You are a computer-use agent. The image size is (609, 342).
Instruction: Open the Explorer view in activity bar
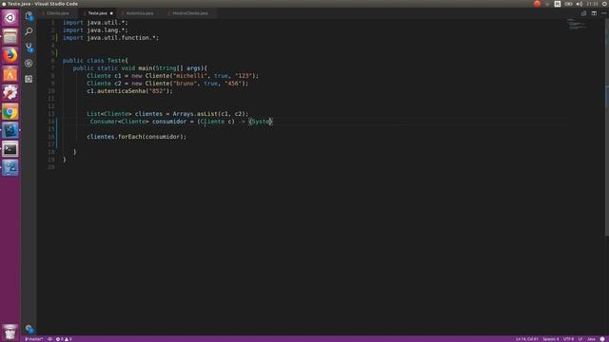click(x=29, y=16)
